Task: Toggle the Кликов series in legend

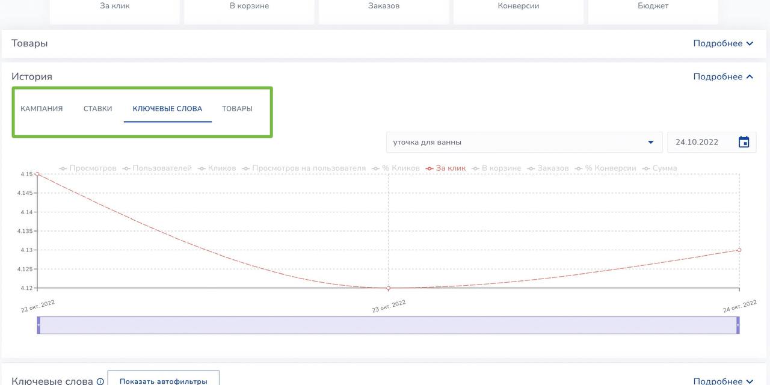Action: tap(217, 168)
